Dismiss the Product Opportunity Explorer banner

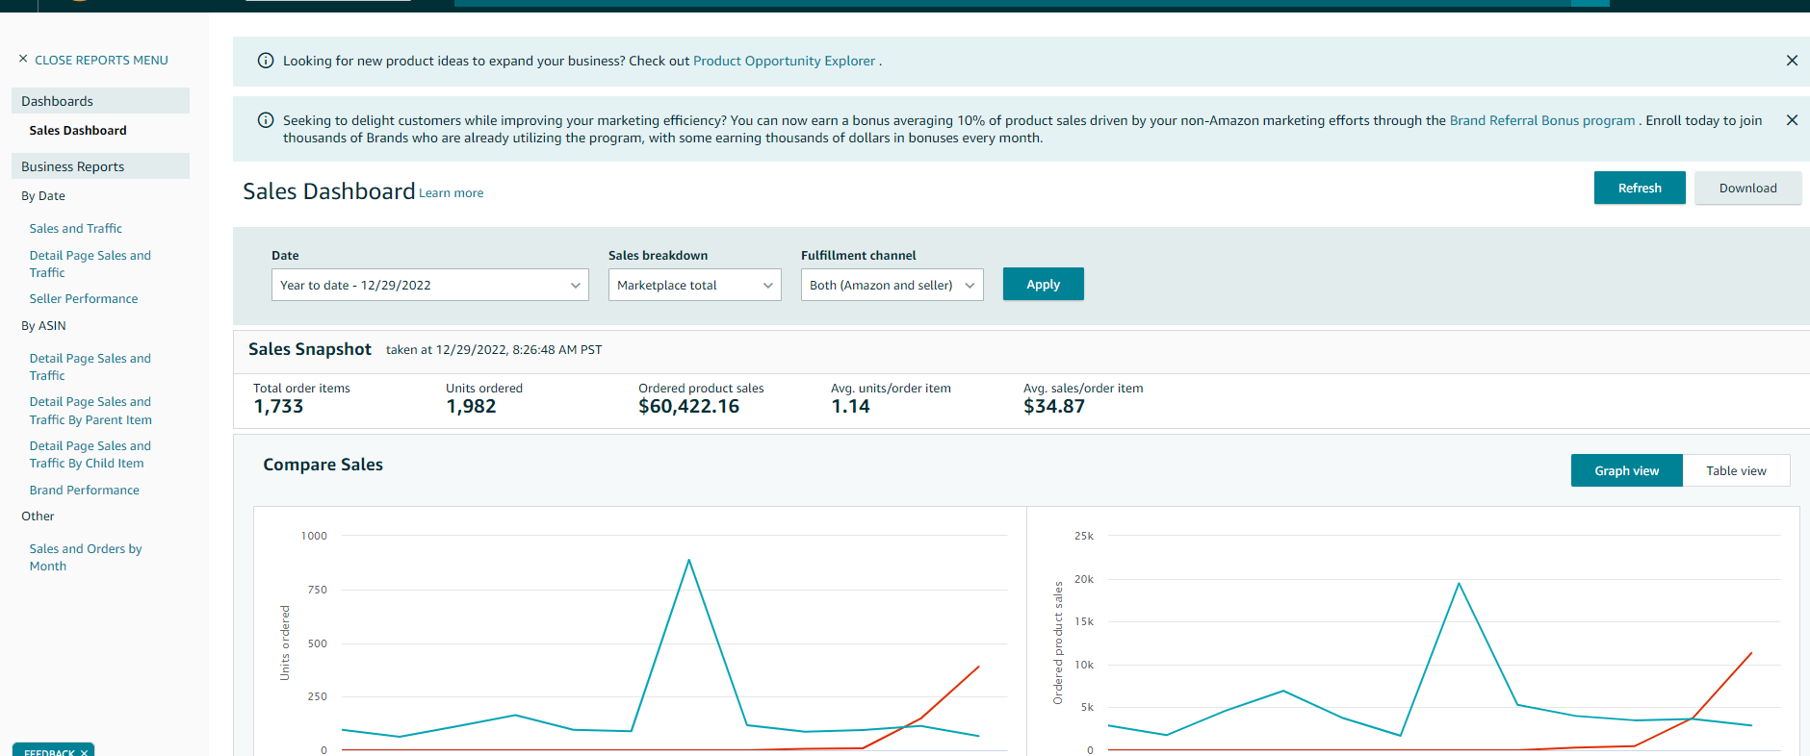point(1792,61)
